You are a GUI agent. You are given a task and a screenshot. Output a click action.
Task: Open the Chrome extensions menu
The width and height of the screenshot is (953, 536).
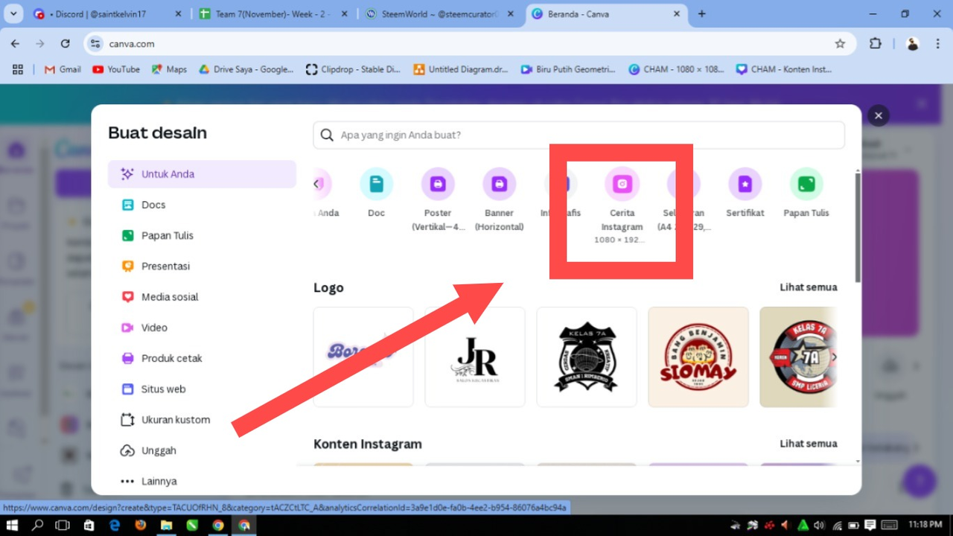point(876,44)
